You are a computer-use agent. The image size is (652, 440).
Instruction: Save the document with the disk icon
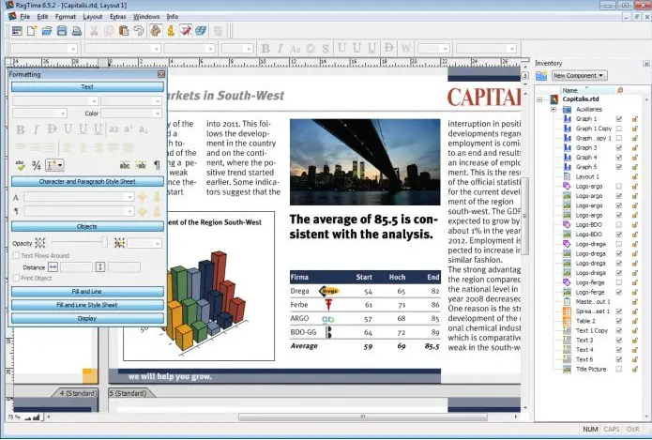[x=62, y=31]
